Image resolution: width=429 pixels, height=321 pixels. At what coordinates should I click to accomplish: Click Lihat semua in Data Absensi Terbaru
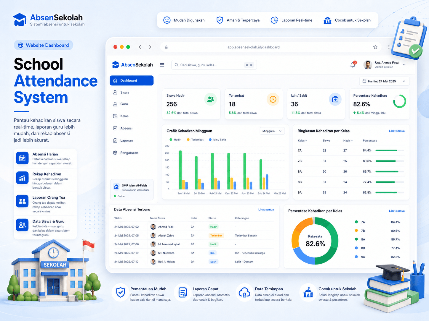[266, 210]
